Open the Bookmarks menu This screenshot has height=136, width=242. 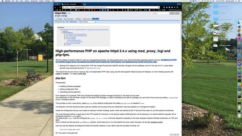pyautogui.click(x=34, y=1)
